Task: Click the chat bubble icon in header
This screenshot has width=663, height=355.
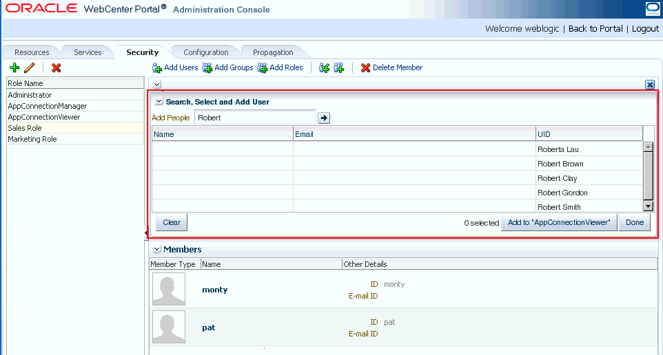Action: 653,9
